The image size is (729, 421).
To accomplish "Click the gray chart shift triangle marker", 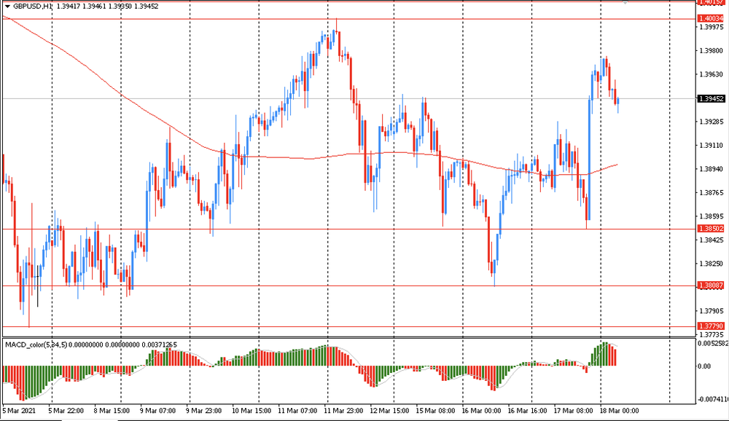I will tap(626, 3).
